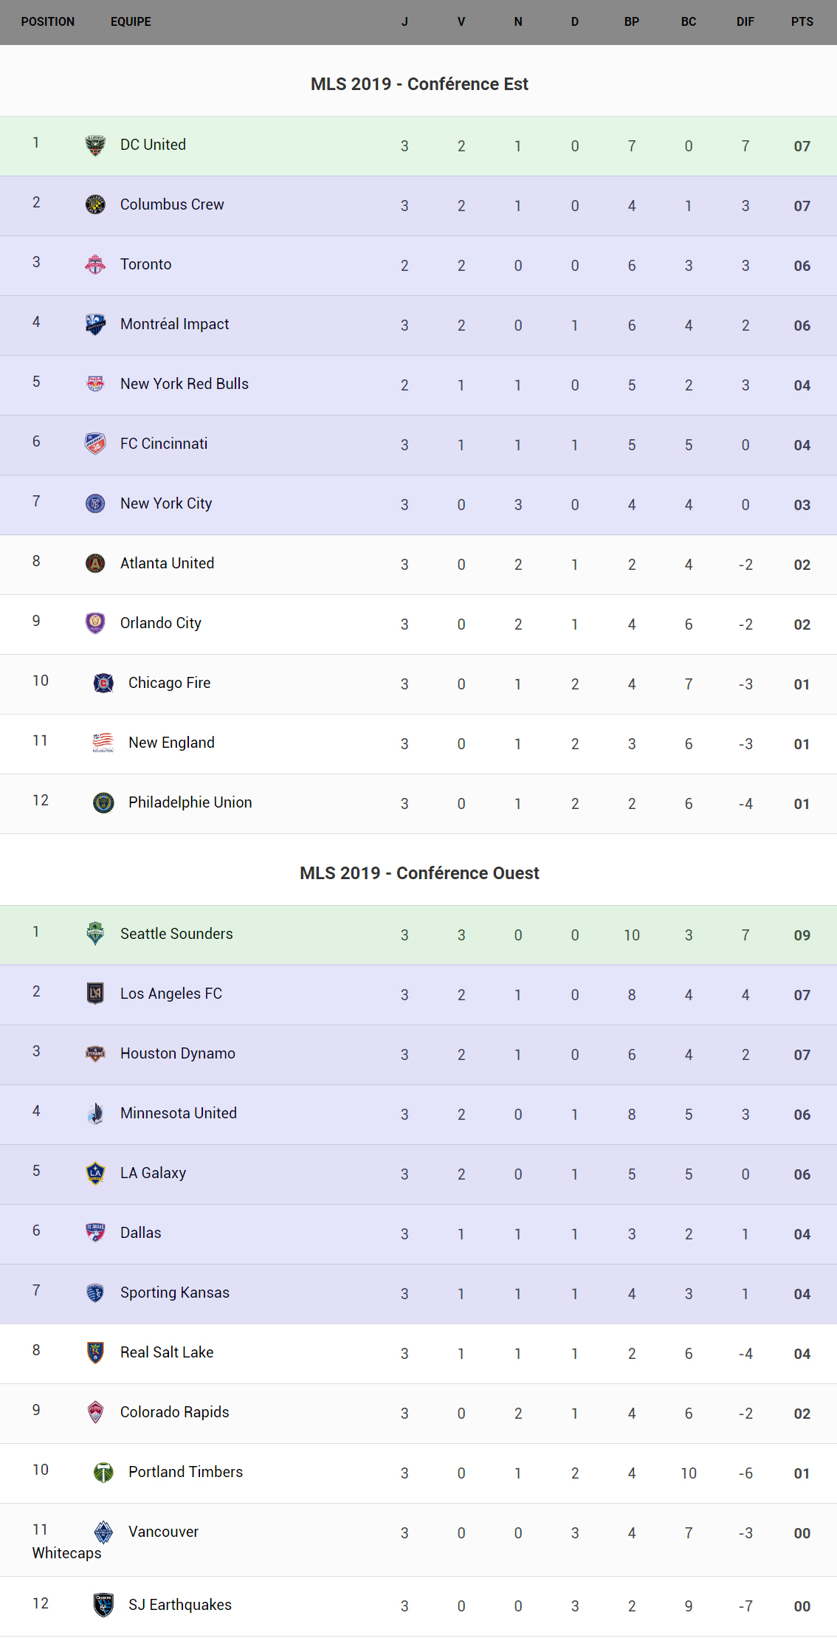The height and width of the screenshot is (1638, 837).
Task: Click the Portland Timbers logo
Action: point(103,1472)
